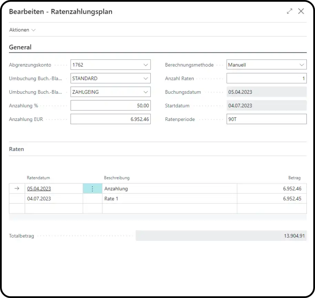Image resolution: width=315 pixels, height=298 pixels.
Task: Click the 05.04.2023 Ratendatum link
Action: click(39, 189)
